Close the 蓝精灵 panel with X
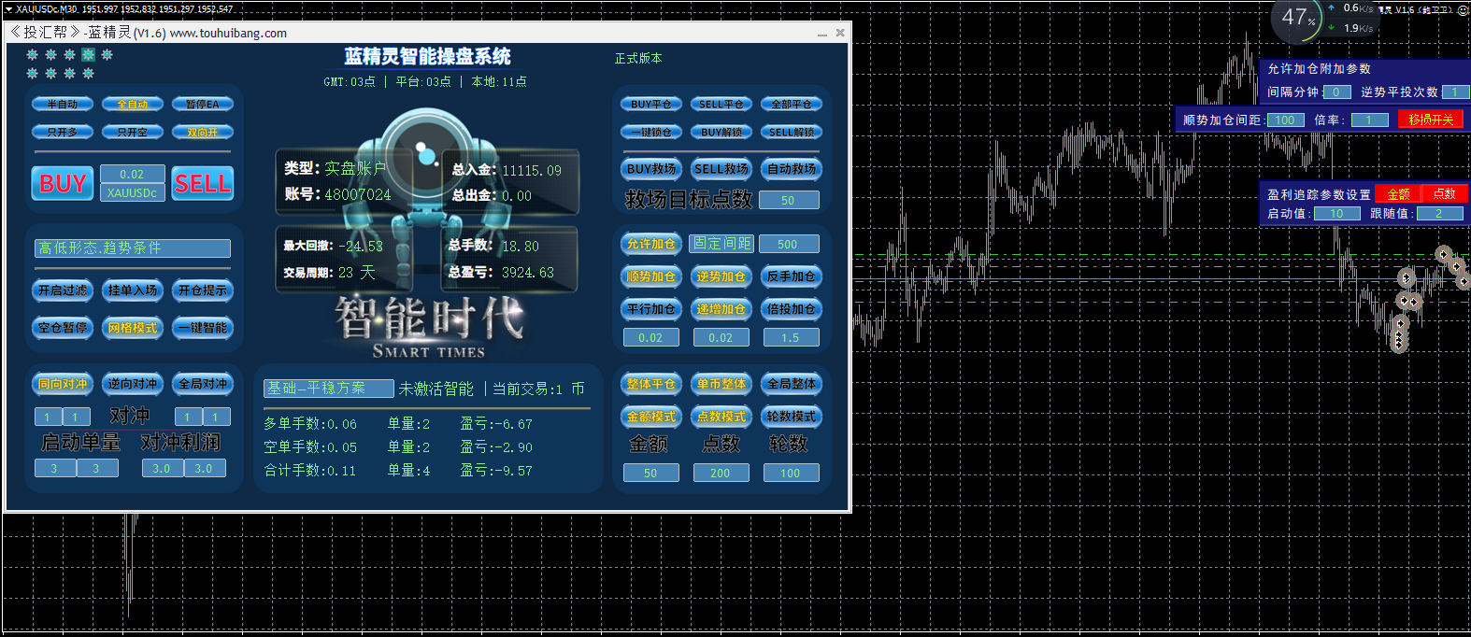This screenshot has height=637, width=1471. pyautogui.click(x=840, y=33)
